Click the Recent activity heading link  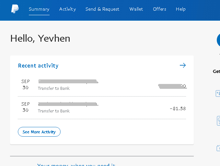38,66
